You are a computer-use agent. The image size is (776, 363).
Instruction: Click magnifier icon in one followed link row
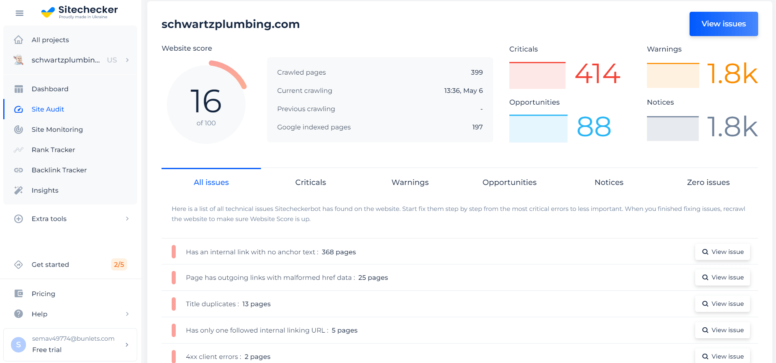click(x=705, y=330)
